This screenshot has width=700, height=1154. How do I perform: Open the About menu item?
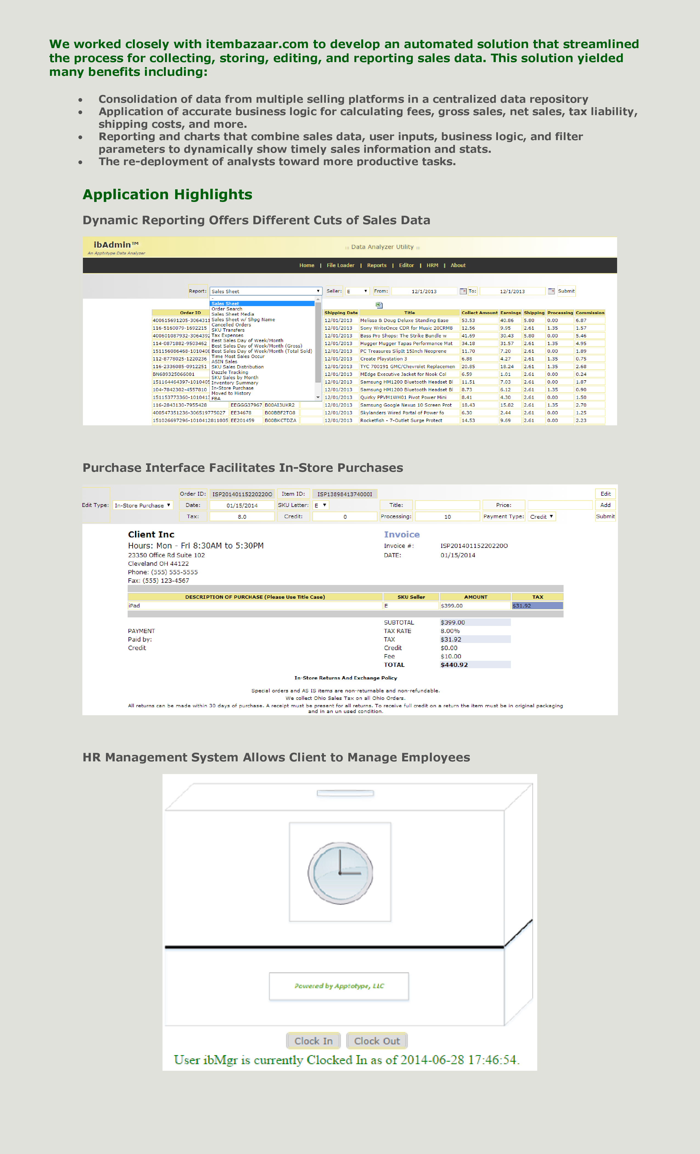pos(458,265)
